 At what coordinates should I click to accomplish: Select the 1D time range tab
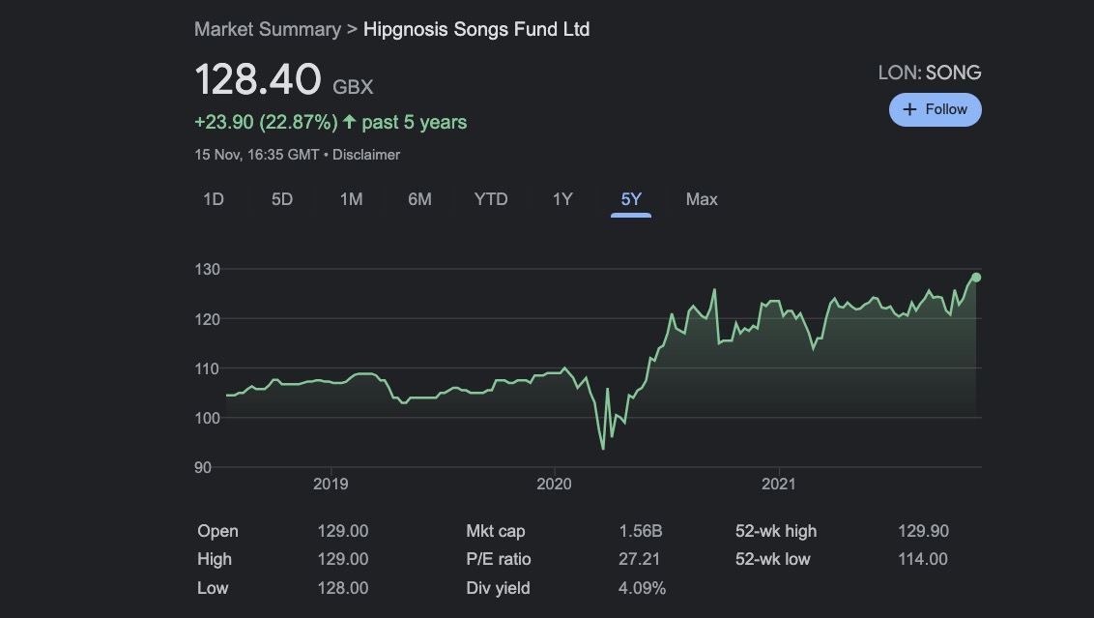[214, 199]
